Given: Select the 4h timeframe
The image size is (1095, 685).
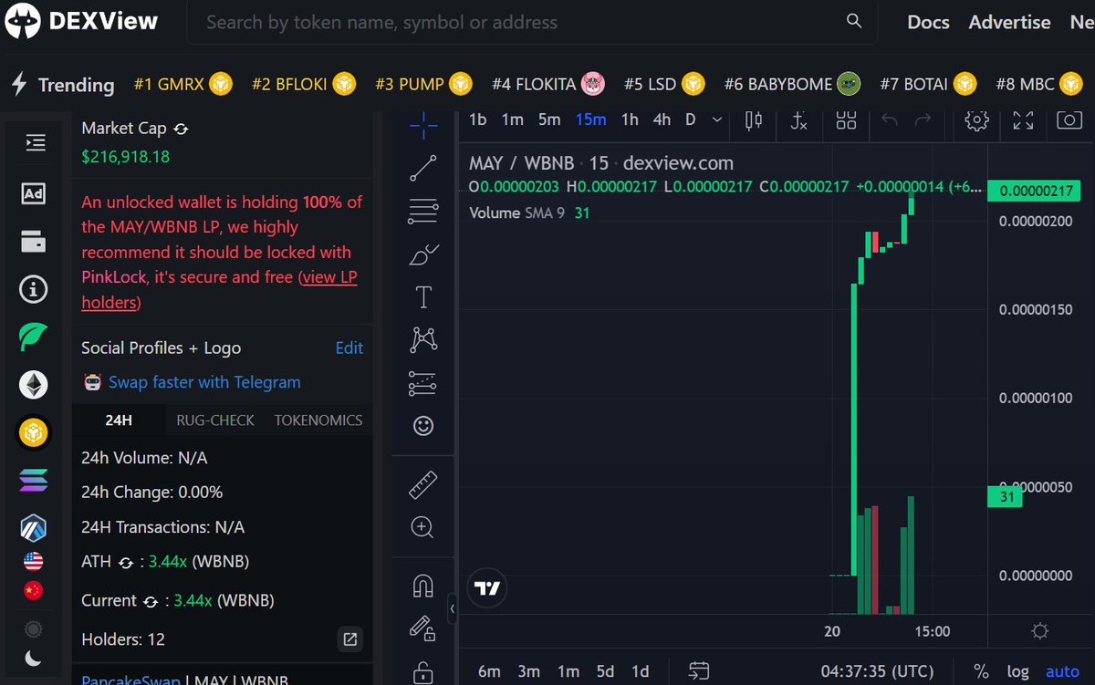Looking at the screenshot, I should click(662, 119).
